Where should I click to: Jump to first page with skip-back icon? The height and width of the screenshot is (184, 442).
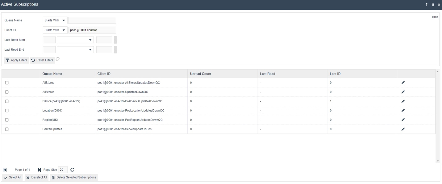tap(5, 170)
